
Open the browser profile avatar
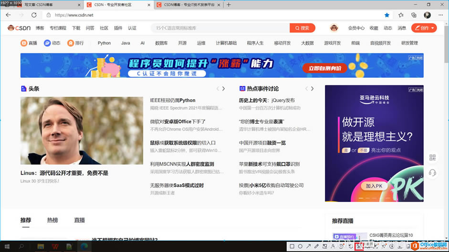click(427, 15)
